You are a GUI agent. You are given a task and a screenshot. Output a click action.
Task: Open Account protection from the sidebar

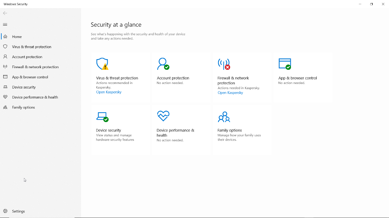(x=27, y=57)
